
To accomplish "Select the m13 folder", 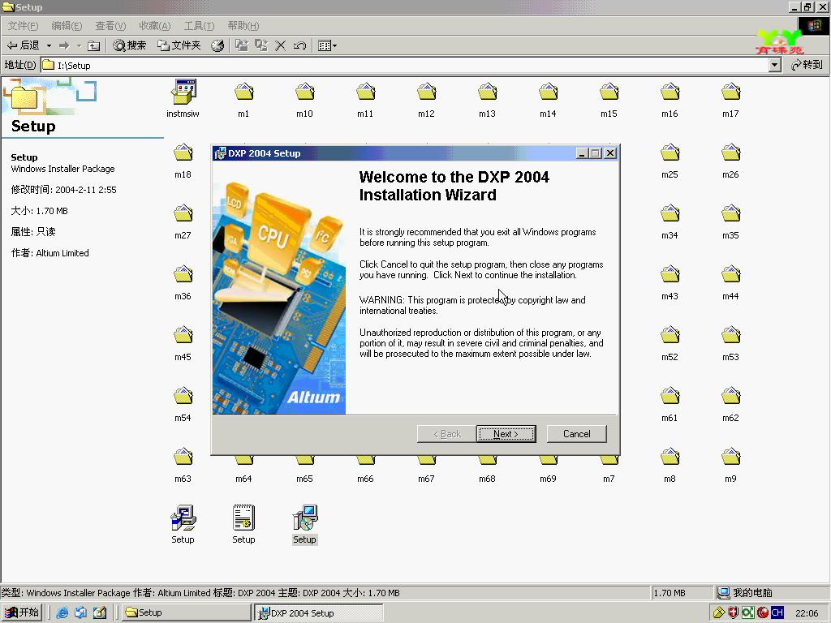I will [x=488, y=99].
